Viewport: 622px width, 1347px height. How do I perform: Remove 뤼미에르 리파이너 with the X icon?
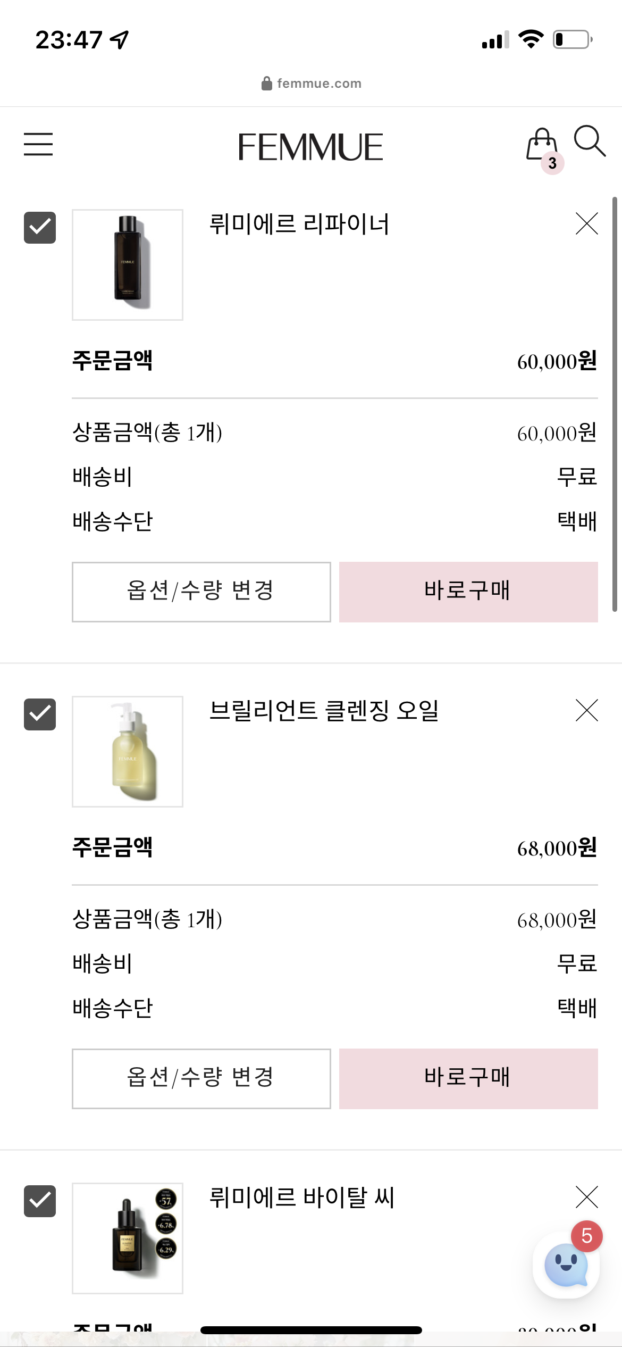point(587,223)
